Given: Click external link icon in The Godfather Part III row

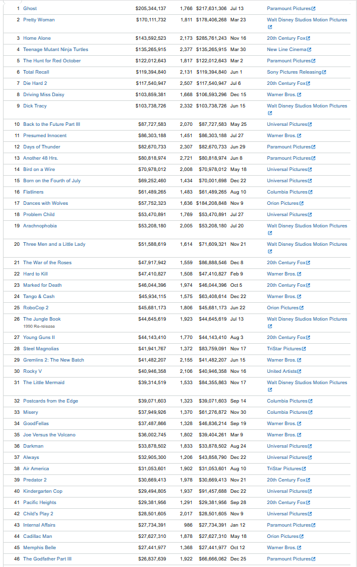Looking at the screenshot, I should point(314,559).
